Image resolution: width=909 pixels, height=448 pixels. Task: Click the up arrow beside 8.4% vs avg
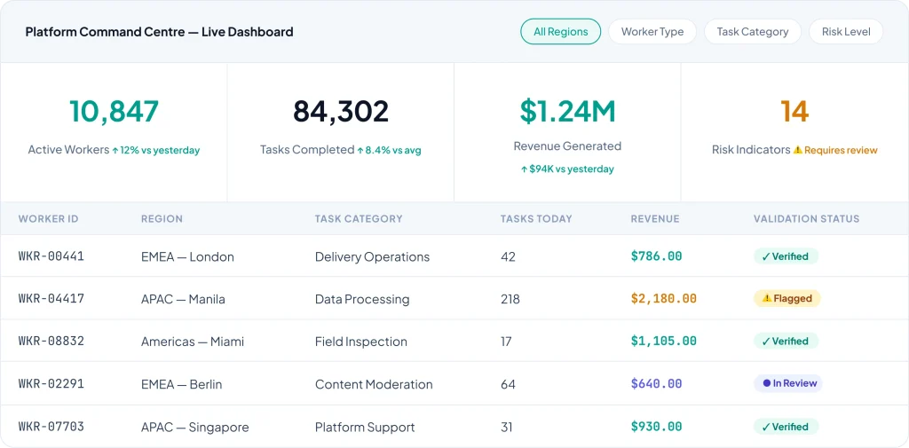360,150
